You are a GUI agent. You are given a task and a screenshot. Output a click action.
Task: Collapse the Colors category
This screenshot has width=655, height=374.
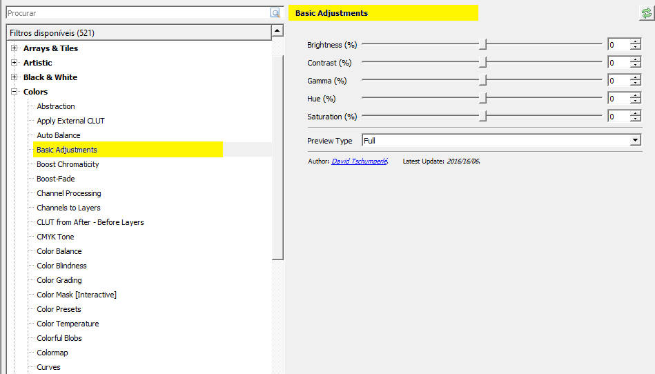(14, 91)
